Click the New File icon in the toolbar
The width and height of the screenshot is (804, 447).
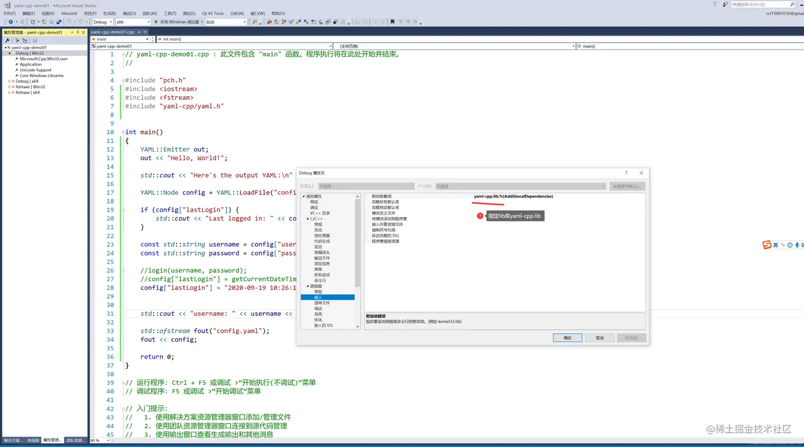click(x=32, y=22)
